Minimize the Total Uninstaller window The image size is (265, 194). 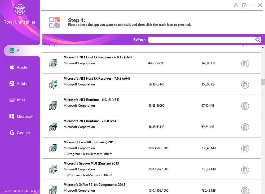(252, 6)
